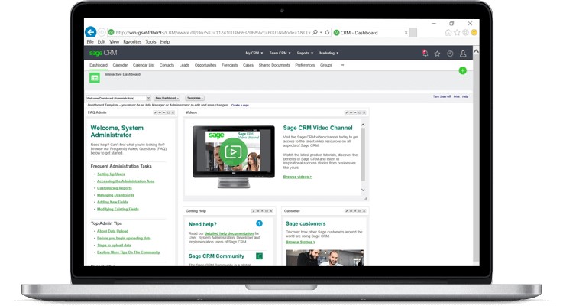Click the browser back arrow button
Image resolution: width=563 pixels, height=306 pixels.
(x=90, y=32)
